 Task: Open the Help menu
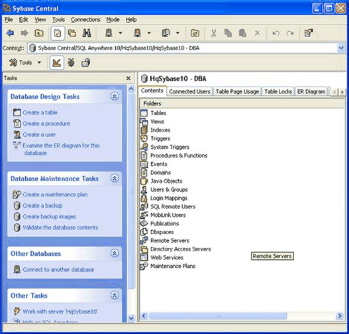[x=131, y=20]
